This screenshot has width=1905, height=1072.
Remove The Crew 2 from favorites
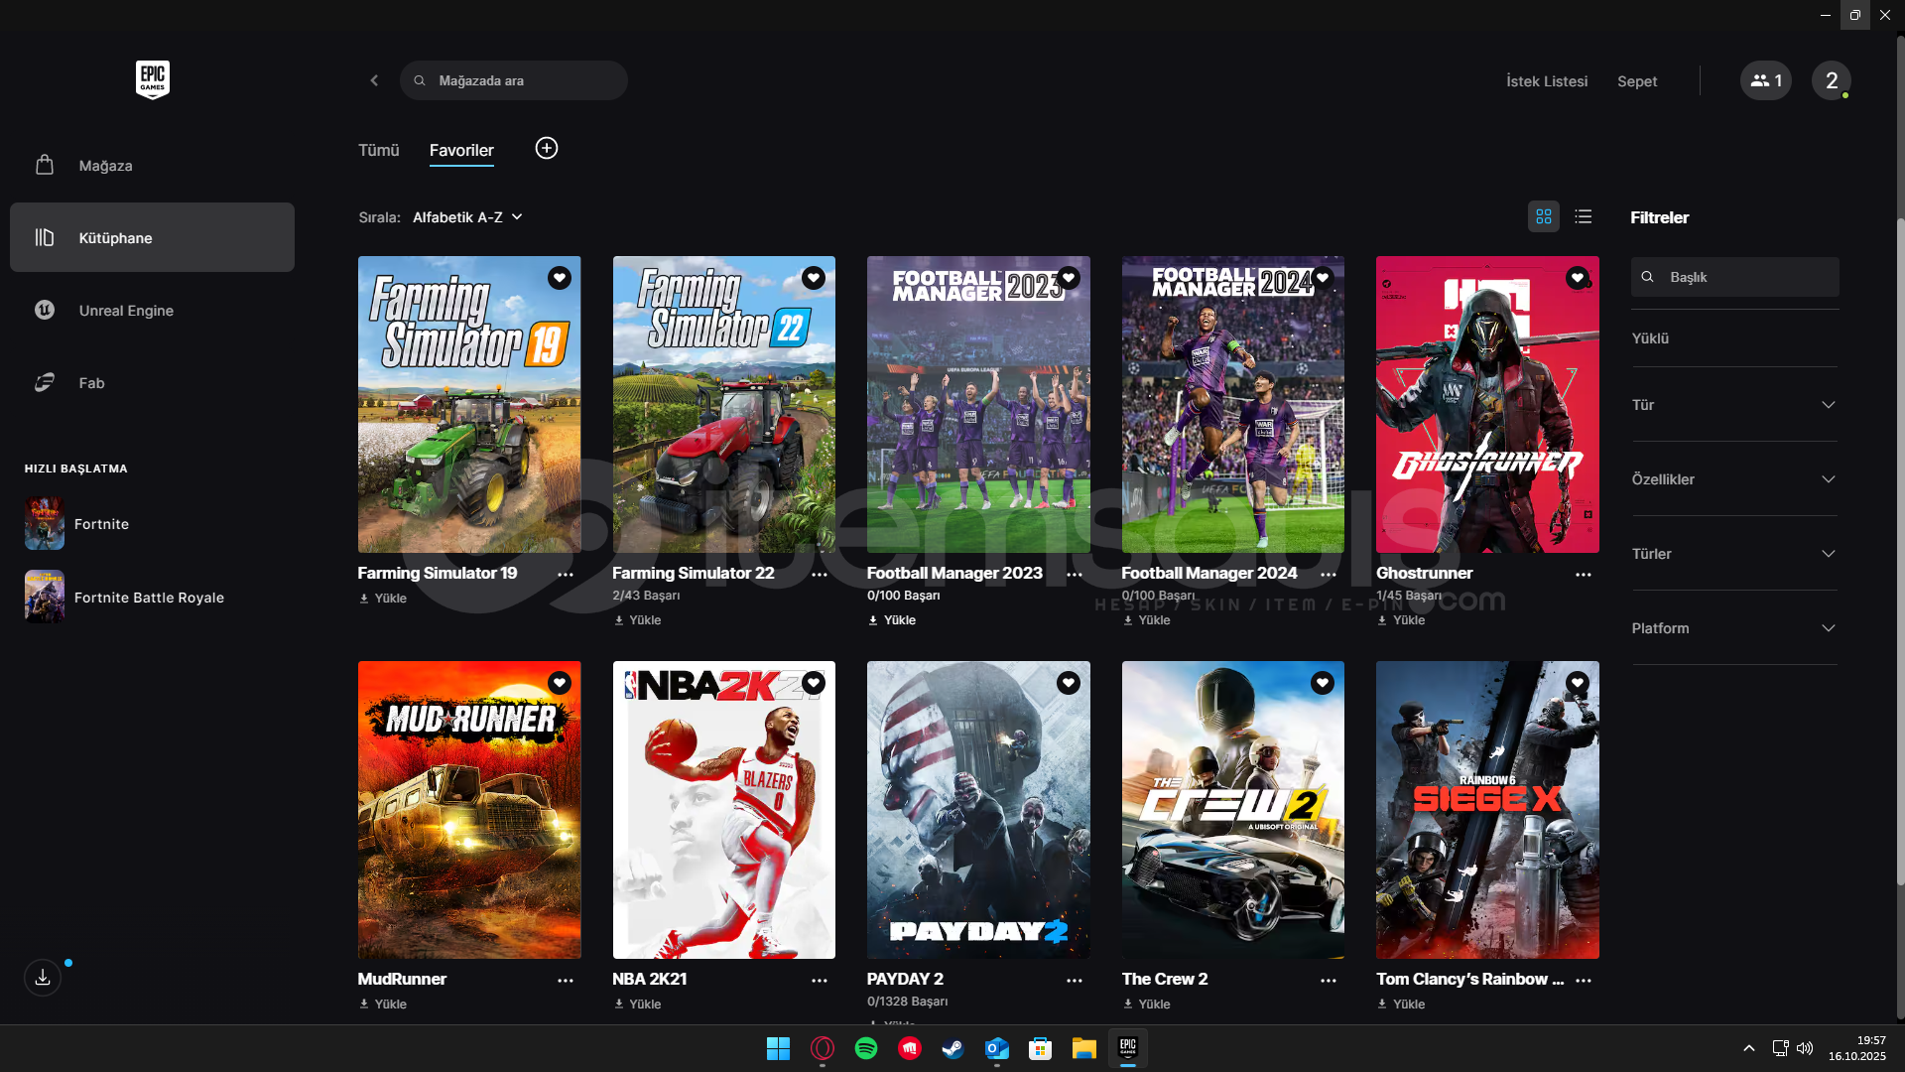(x=1323, y=683)
